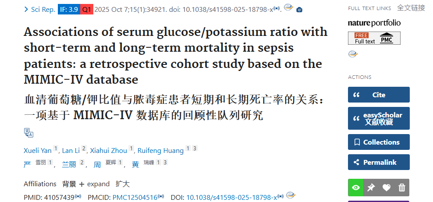Open the Collections bookmark button
The image size is (433, 202).
379,142
